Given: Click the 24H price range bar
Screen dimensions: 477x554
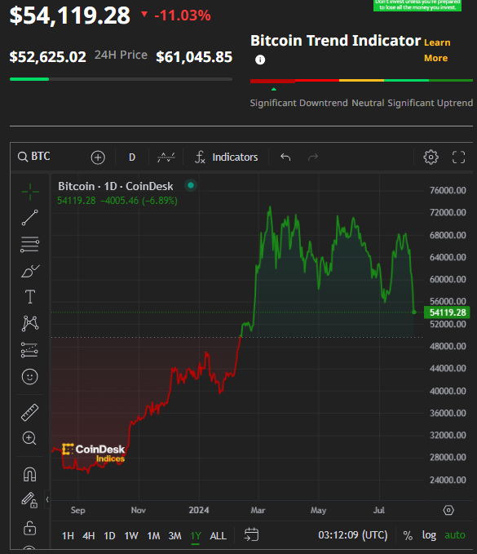Looking at the screenshot, I should (x=121, y=79).
